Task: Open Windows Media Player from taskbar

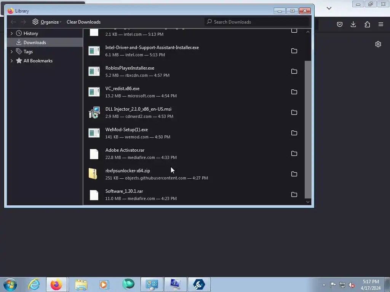Action: pos(104,284)
